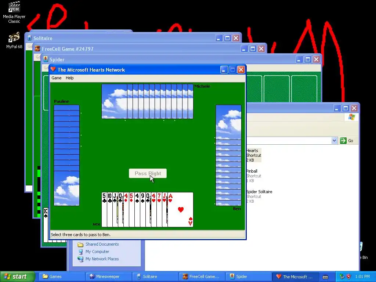The height and width of the screenshot is (282, 376).
Task: Click the Spider window title icon
Action: [46, 59]
